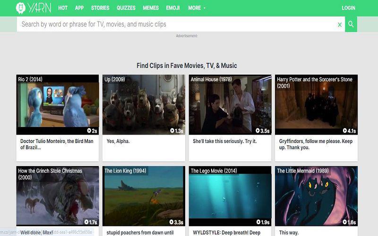The width and height of the screenshot is (378, 236).
Task: Click 'Find Clips in Fave Movies' heading
Action: click(187, 66)
